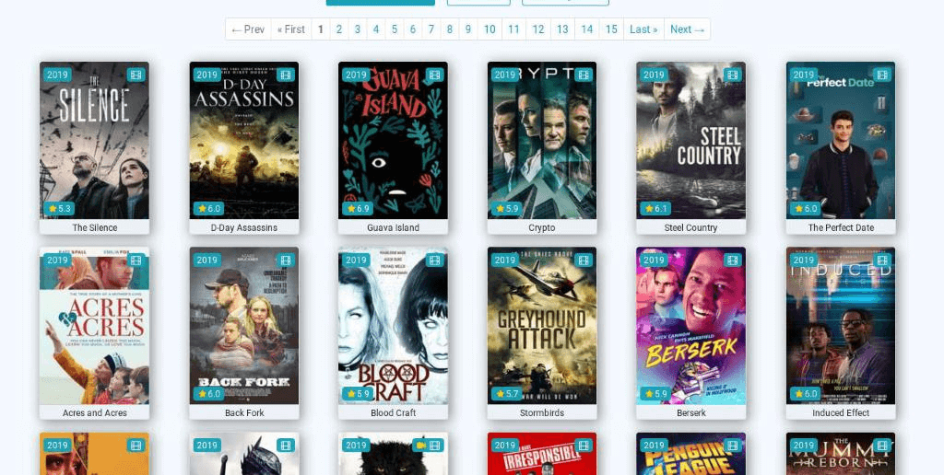This screenshot has width=944, height=475.
Task: Click the star rating 5.7 on Stormbirds poster
Action: (x=506, y=394)
